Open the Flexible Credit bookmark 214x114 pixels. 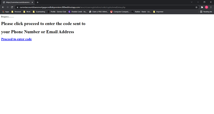[x=78, y=12]
